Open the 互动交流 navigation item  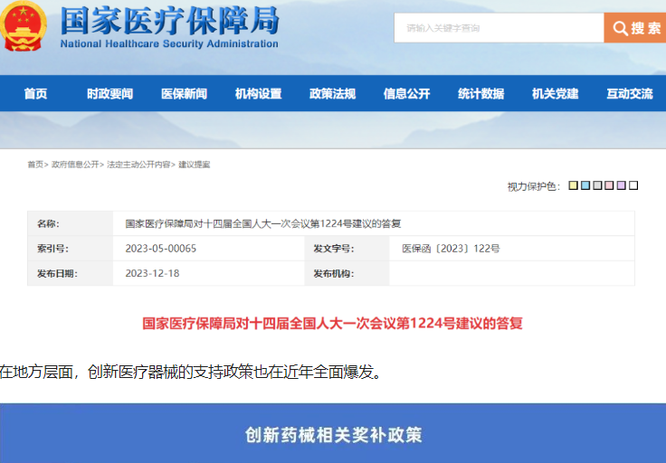pyautogui.click(x=630, y=93)
